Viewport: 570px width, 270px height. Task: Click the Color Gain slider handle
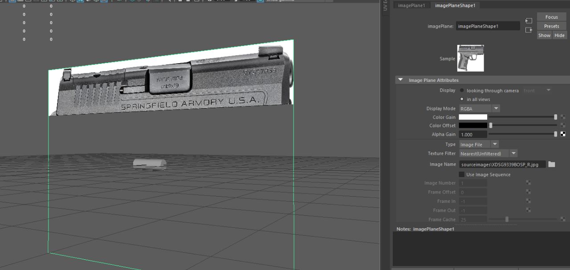coord(555,117)
